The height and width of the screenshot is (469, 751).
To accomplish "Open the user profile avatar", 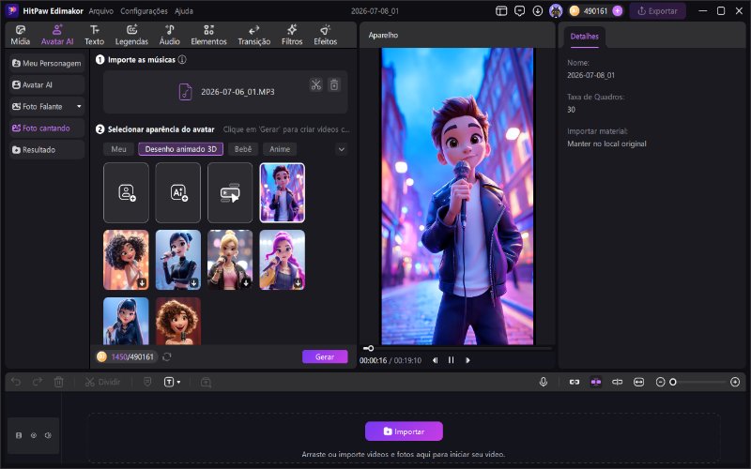I will pyautogui.click(x=556, y=11).
